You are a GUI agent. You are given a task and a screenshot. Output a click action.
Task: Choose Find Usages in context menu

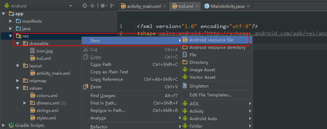point(131,96)
